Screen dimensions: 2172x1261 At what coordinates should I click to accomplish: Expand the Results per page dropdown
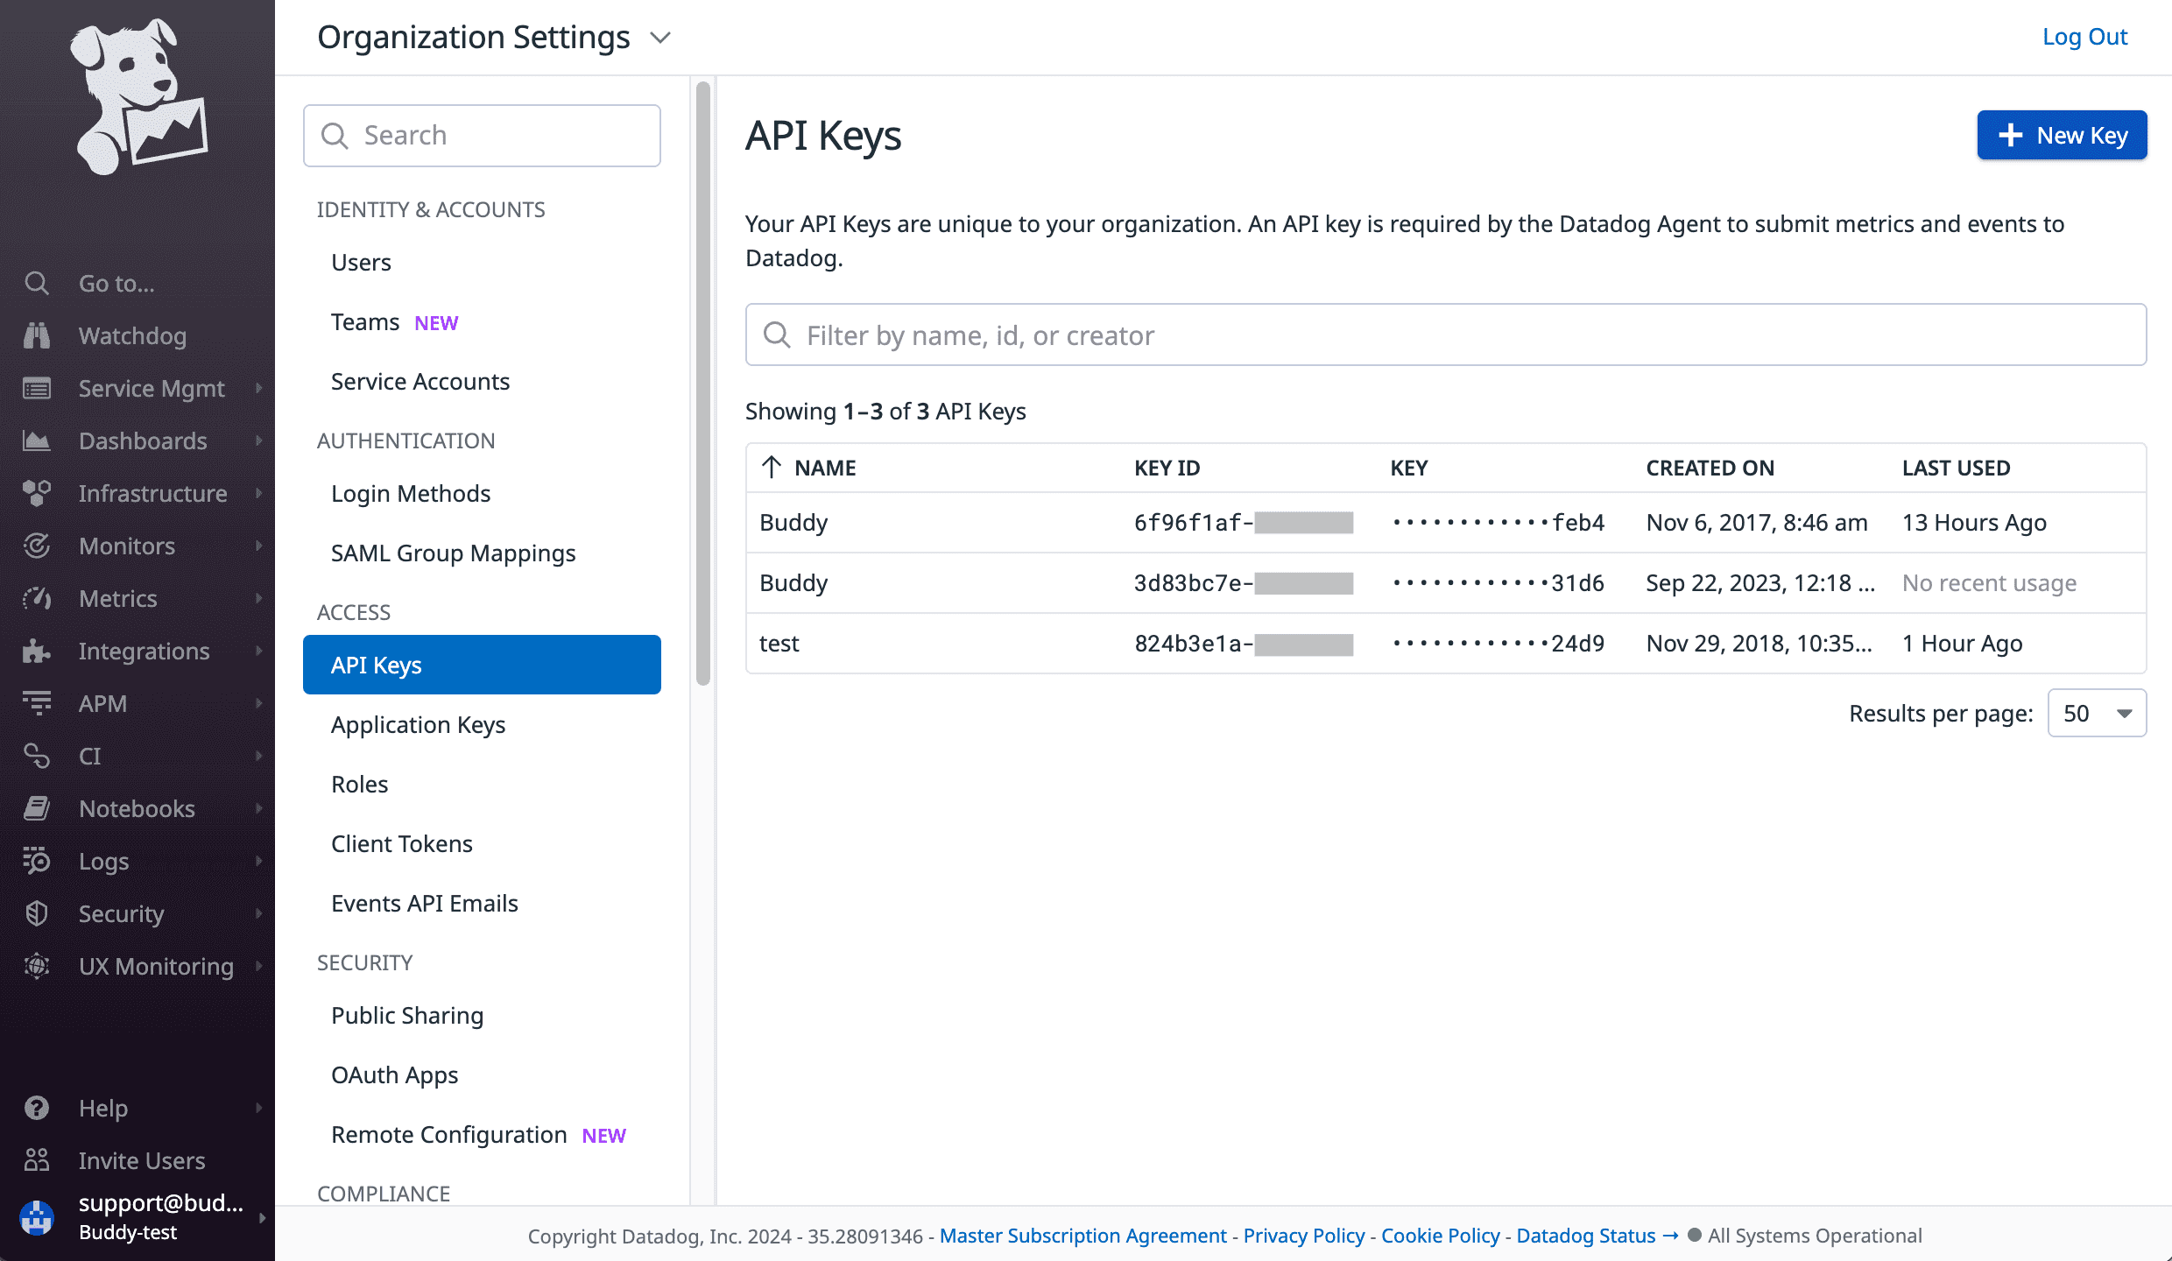pos(2097,712)
